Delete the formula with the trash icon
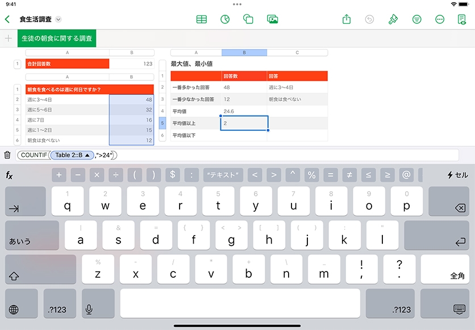 coord(7,155)
